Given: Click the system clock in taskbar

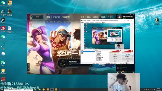Looking at the screenshot, I should (x=159, y=89).
